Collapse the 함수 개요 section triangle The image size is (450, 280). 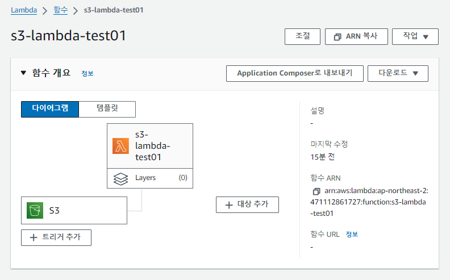23,73
